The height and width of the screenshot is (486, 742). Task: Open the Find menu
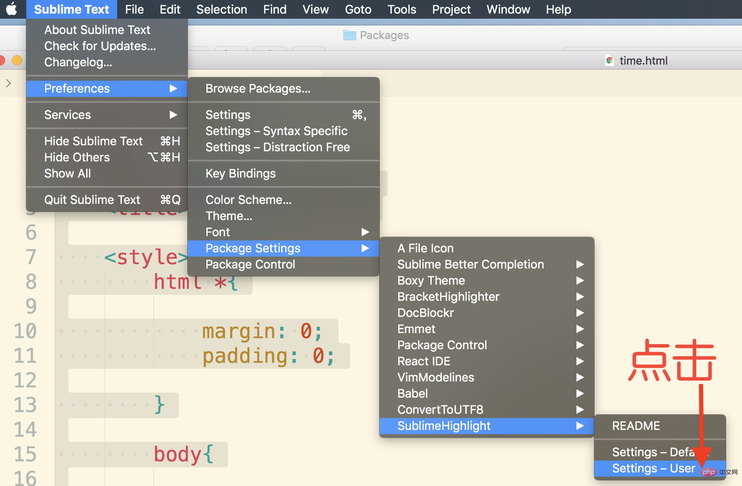[x=275, y=9]
